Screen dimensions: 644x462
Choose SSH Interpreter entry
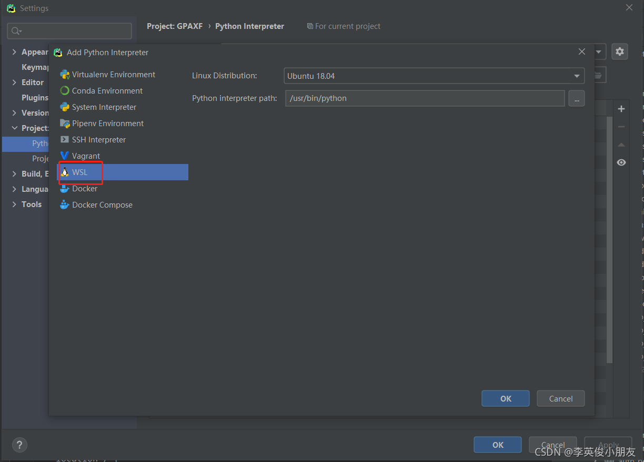(123, 140)
